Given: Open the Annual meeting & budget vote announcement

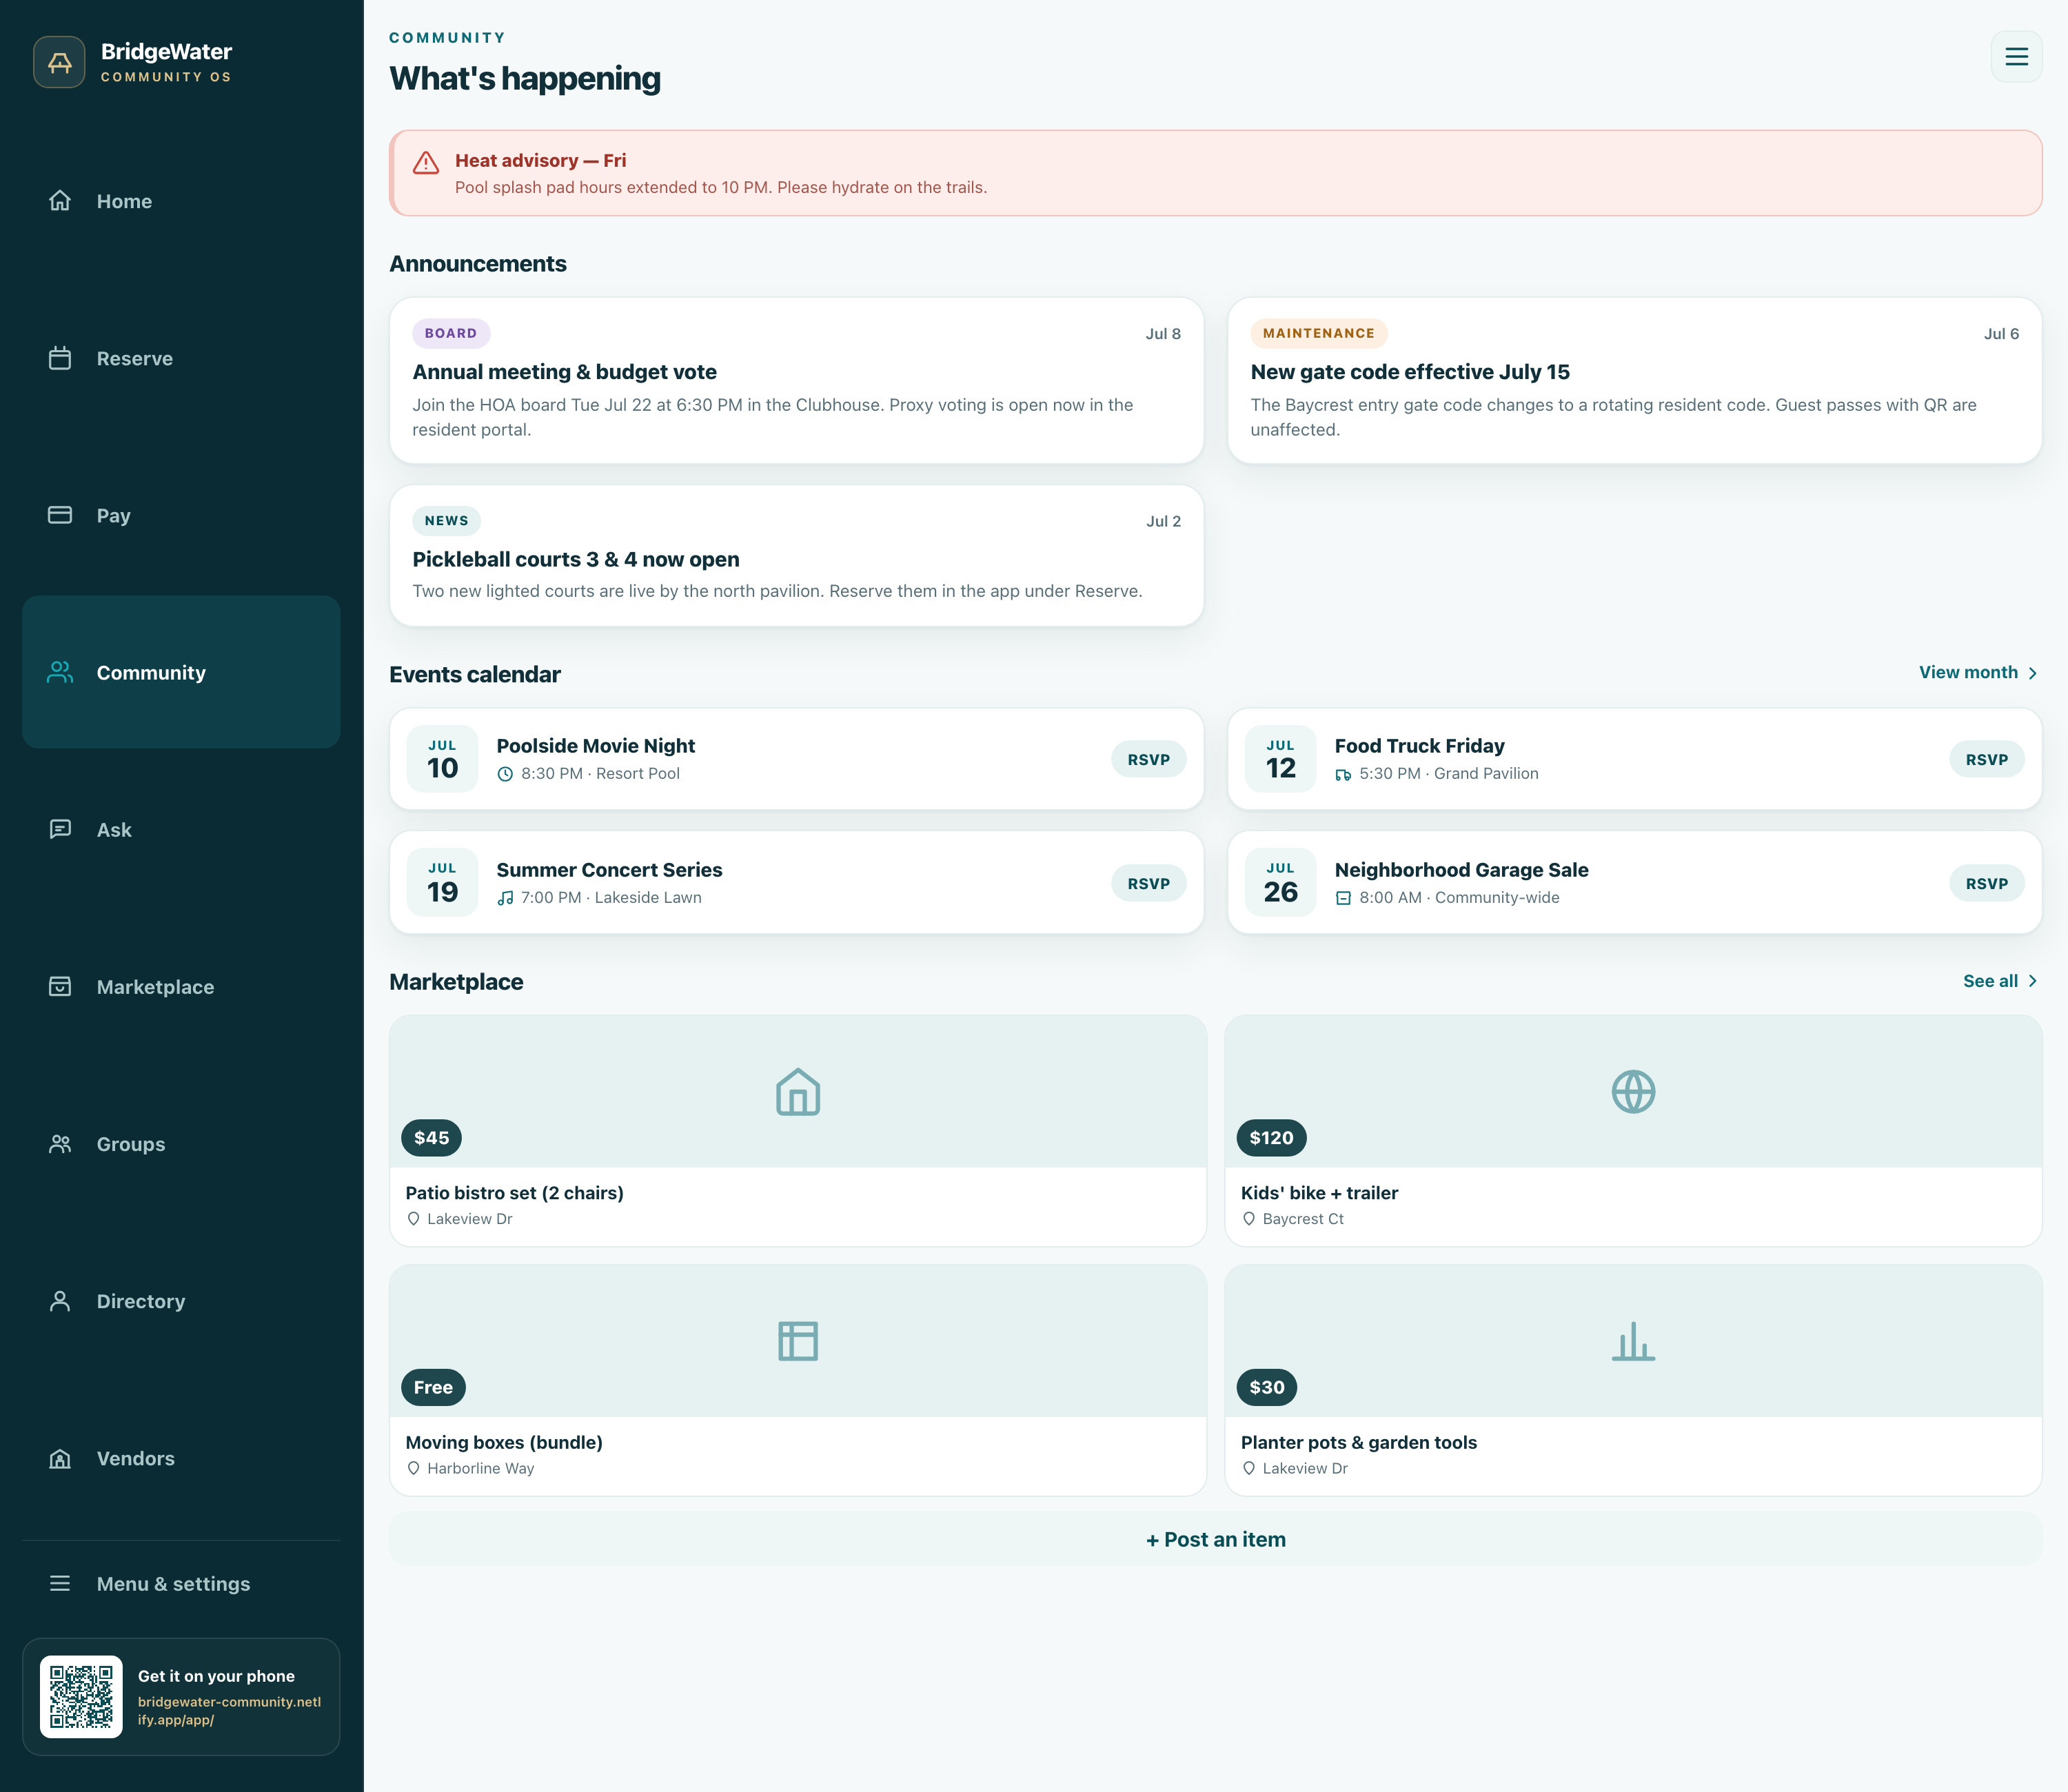Looking at the screenshot, I should pos(796,380).
